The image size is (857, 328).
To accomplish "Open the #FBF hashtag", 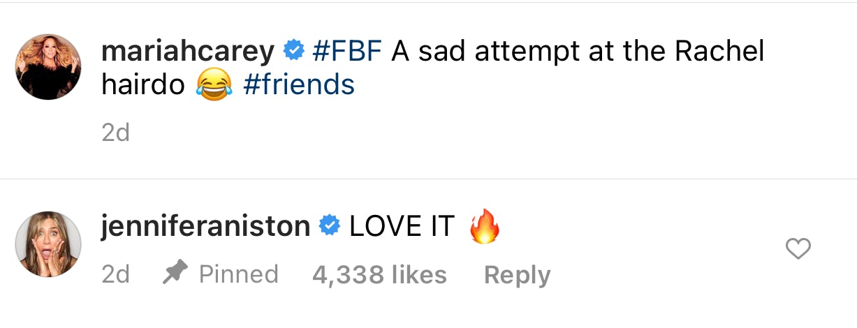I will [x=347, y=51].
